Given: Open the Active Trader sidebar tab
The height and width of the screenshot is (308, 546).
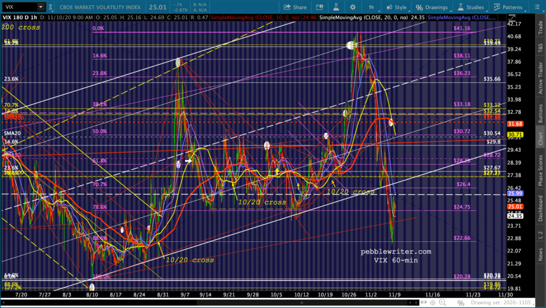Looking at the screenshot, I should pos(541,78).
